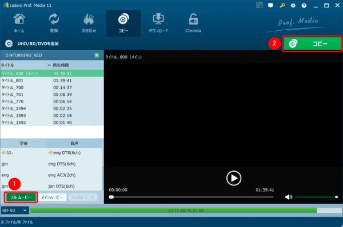Remove the D:¥TURNING_RED source via green X
The image size is (343, 227).
[97, 55]
